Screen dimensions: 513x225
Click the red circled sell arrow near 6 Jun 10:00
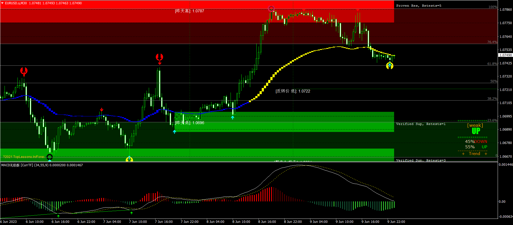point(24,71)
